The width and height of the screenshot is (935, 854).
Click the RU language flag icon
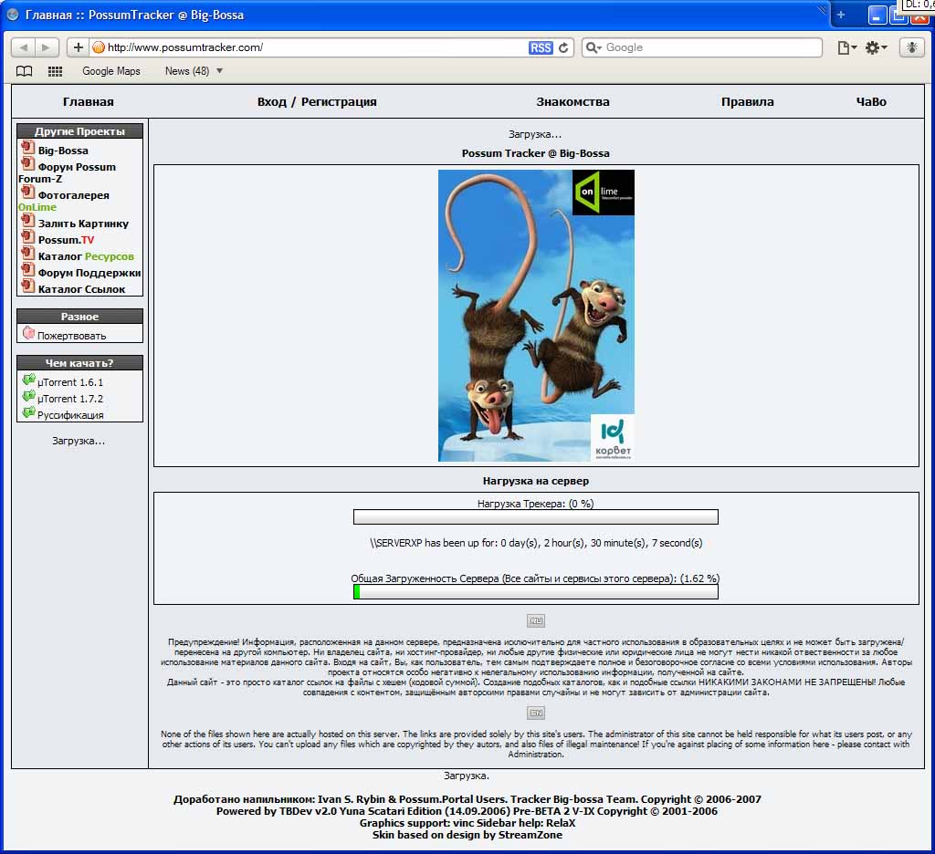(536, 621)
